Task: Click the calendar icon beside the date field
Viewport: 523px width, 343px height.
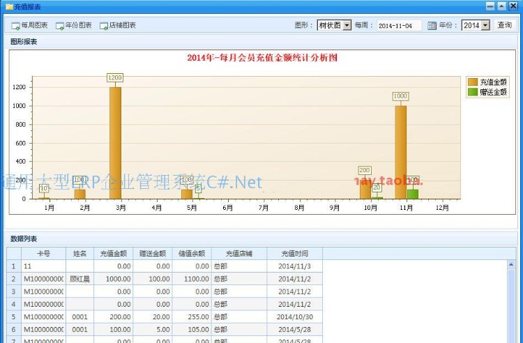Action: pyautogui.click(x=432, y=25)
